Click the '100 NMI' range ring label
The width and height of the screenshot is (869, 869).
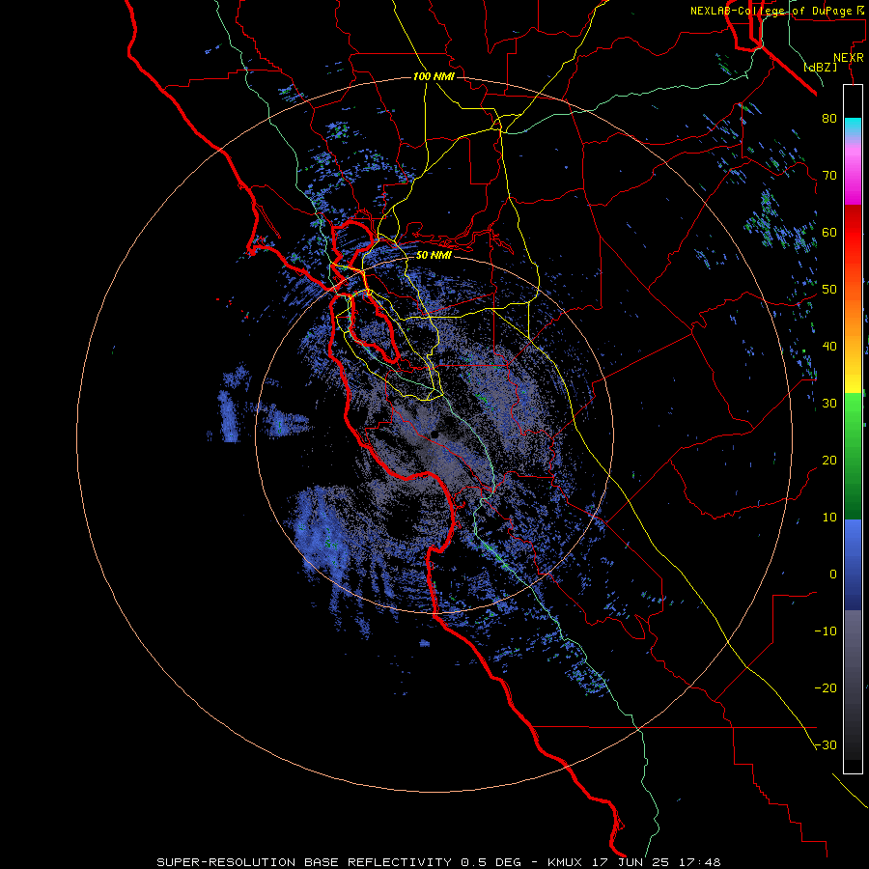coord(434,76)
